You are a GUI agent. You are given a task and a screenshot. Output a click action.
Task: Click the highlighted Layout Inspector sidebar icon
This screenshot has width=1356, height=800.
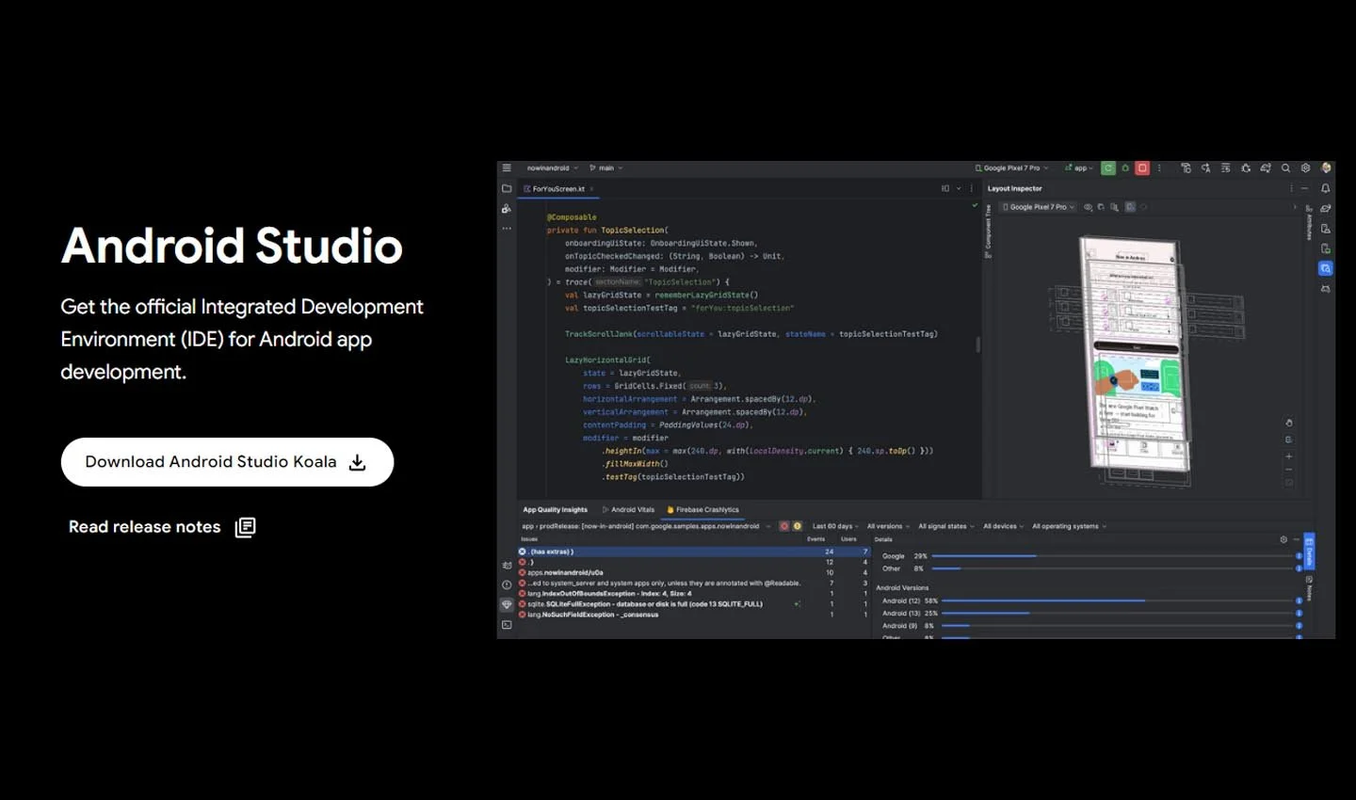click(x=1325, y=269)
